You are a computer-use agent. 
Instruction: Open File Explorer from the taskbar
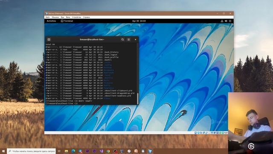point(67,151)
